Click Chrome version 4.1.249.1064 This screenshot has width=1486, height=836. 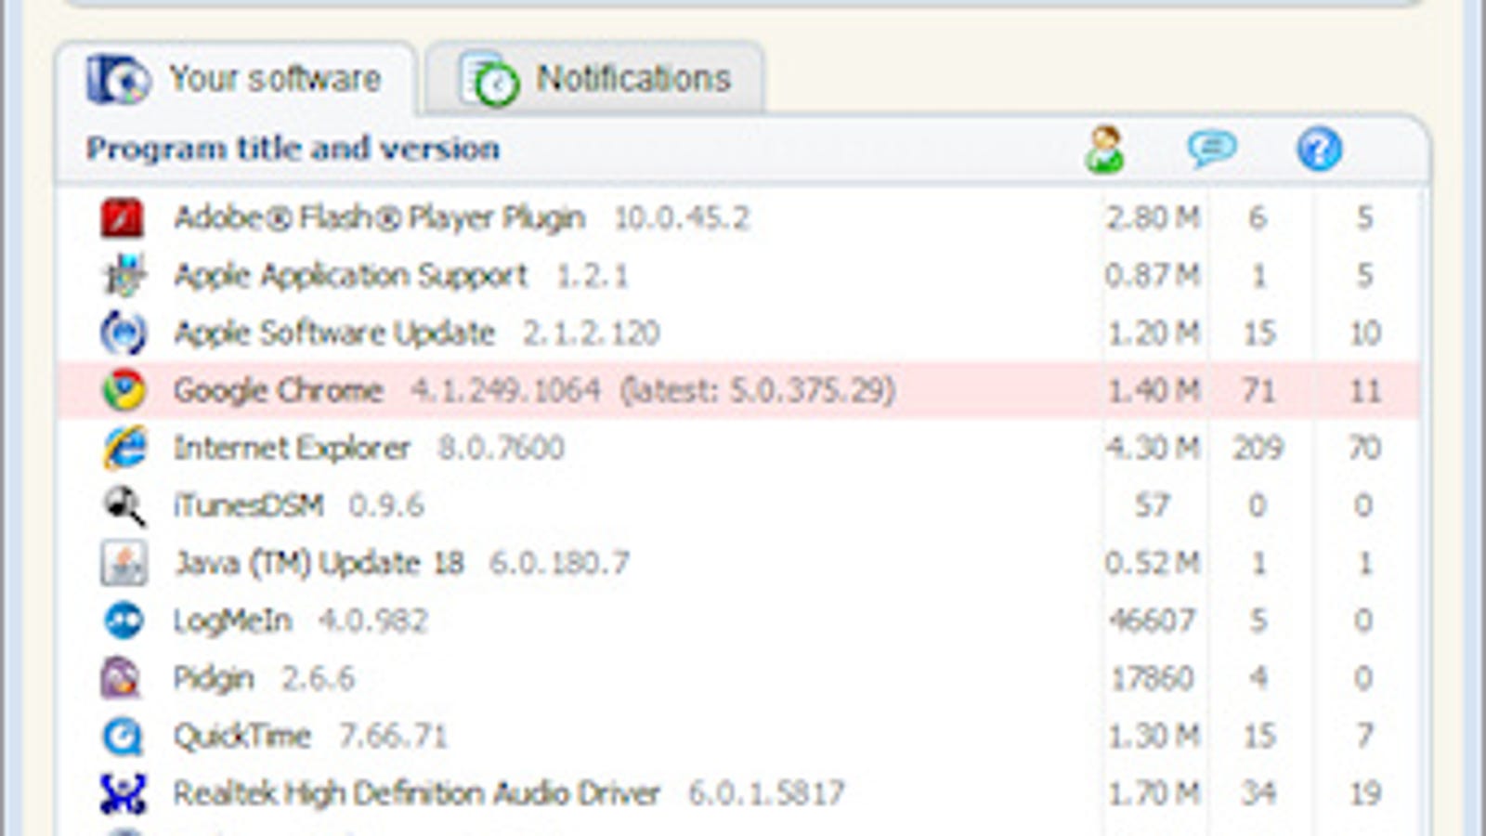pyautogui.click(x=505, y=390)
